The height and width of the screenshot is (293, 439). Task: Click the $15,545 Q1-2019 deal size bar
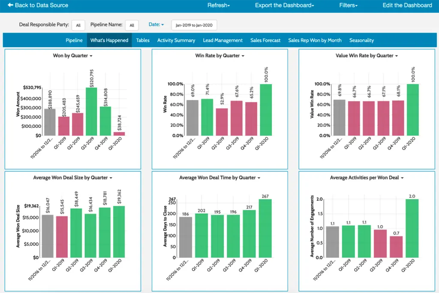[62, 237]
